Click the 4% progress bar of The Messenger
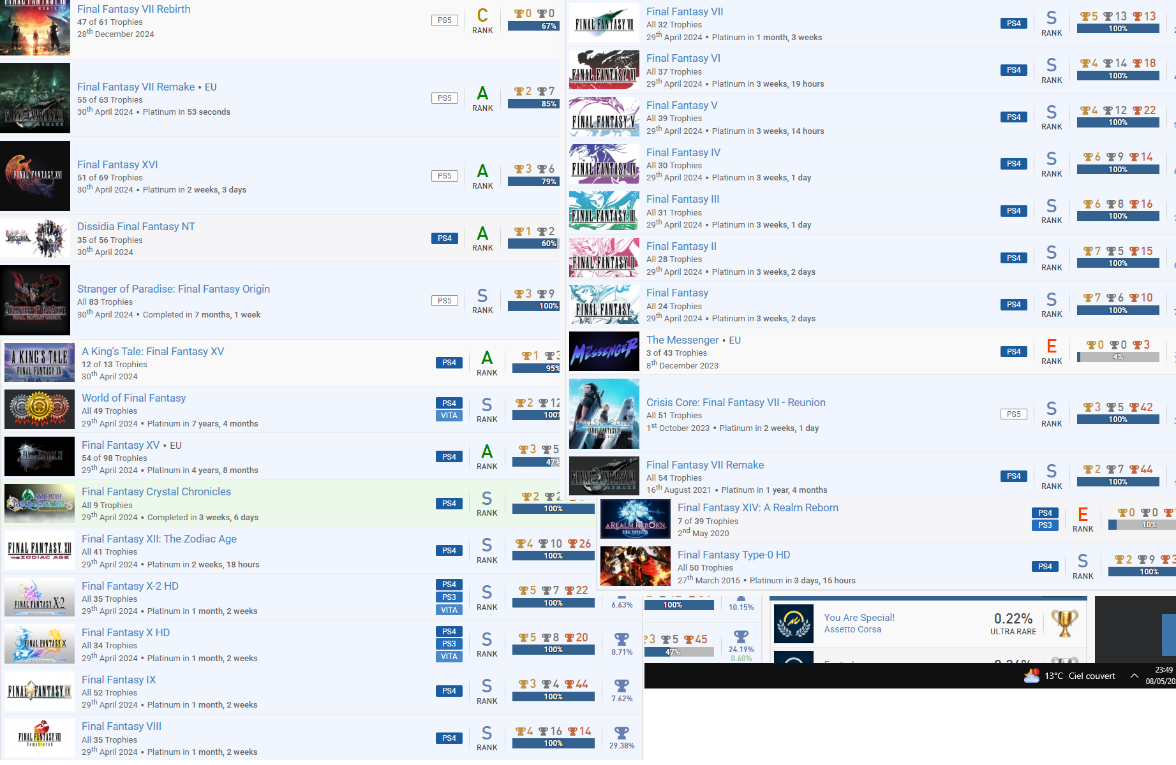The width and height of the screenshot is (1176, 765). pos(1118,357)
